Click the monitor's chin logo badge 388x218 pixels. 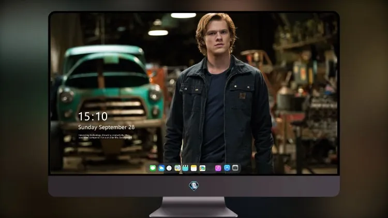194,186
